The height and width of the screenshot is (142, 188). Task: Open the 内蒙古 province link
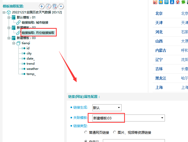161,51
